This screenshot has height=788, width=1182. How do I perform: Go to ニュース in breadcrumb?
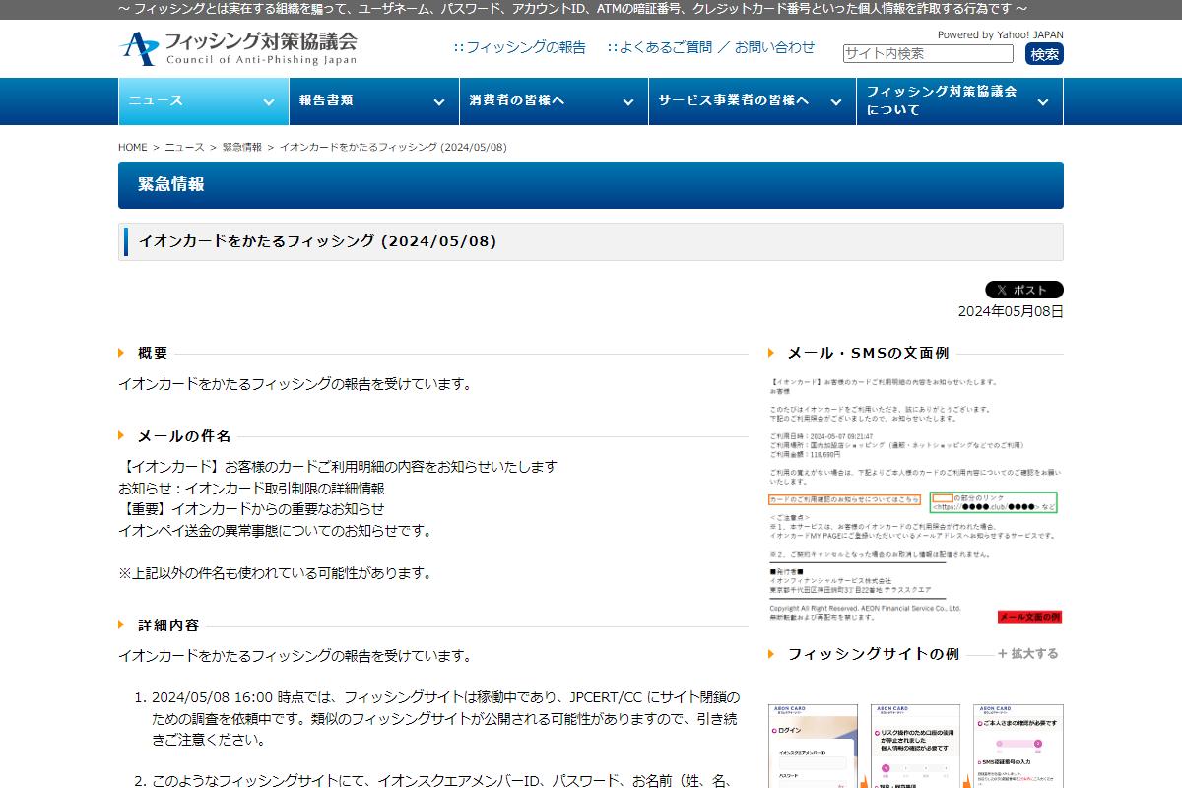point(184,147)
